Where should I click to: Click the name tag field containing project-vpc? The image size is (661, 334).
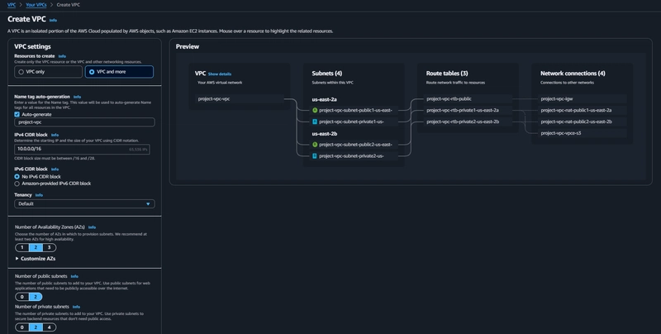pyautogui.click(x=84, y=122)
